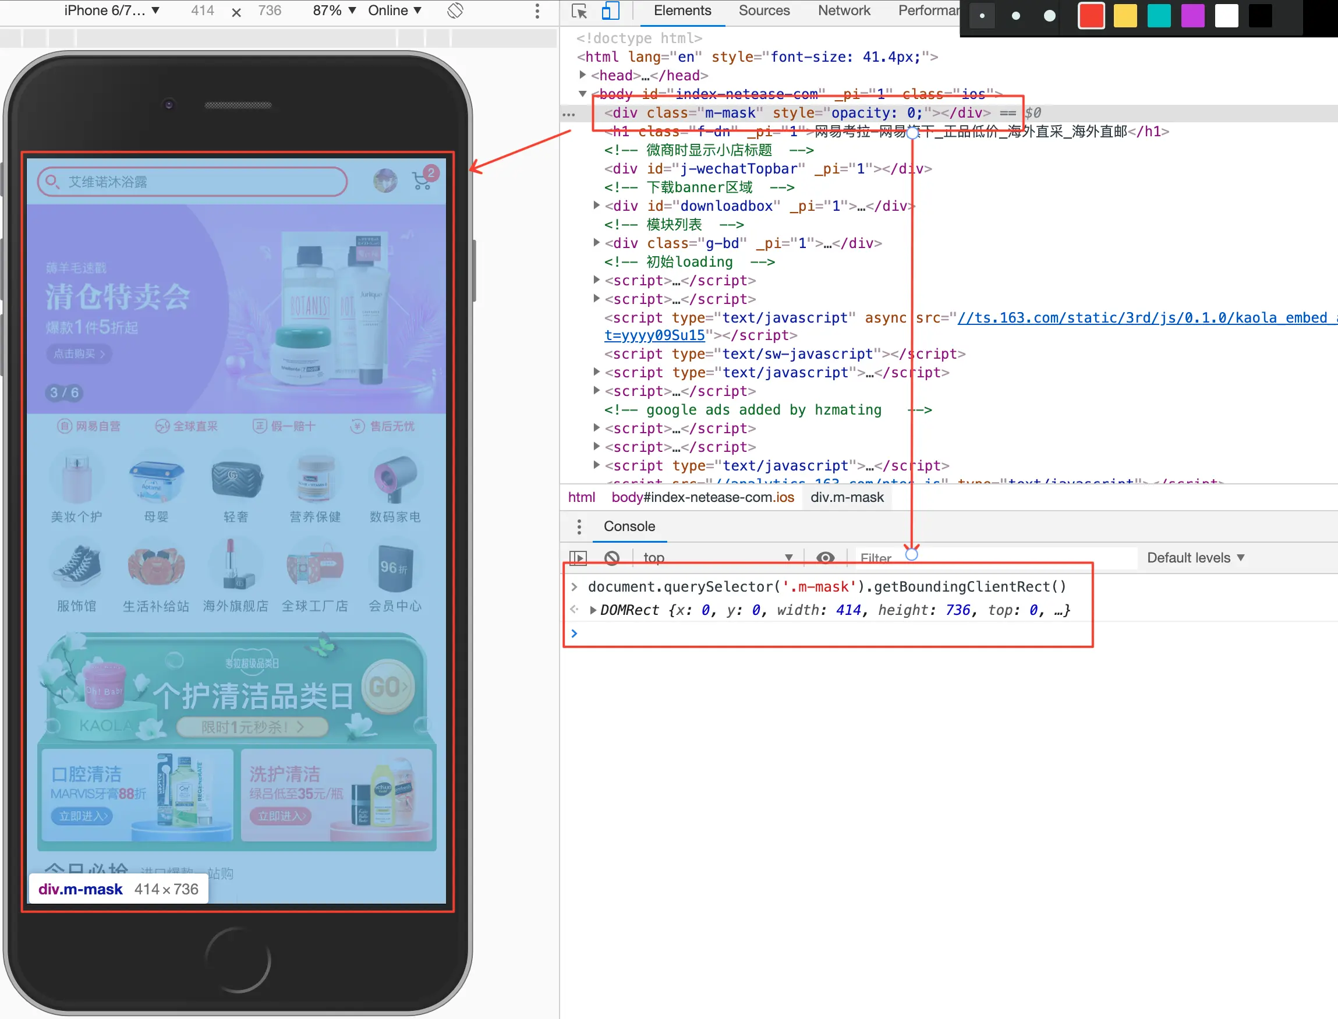Click the div.m-mask breadcrumb
This screenshot has width=1338, height=1019.
(847, 497)
